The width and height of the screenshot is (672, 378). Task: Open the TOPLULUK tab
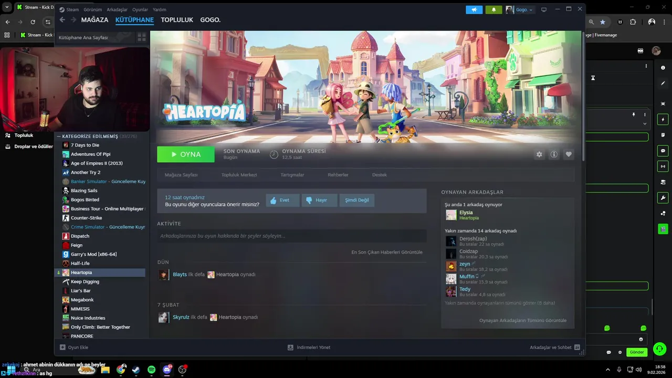tap(177, 20)
